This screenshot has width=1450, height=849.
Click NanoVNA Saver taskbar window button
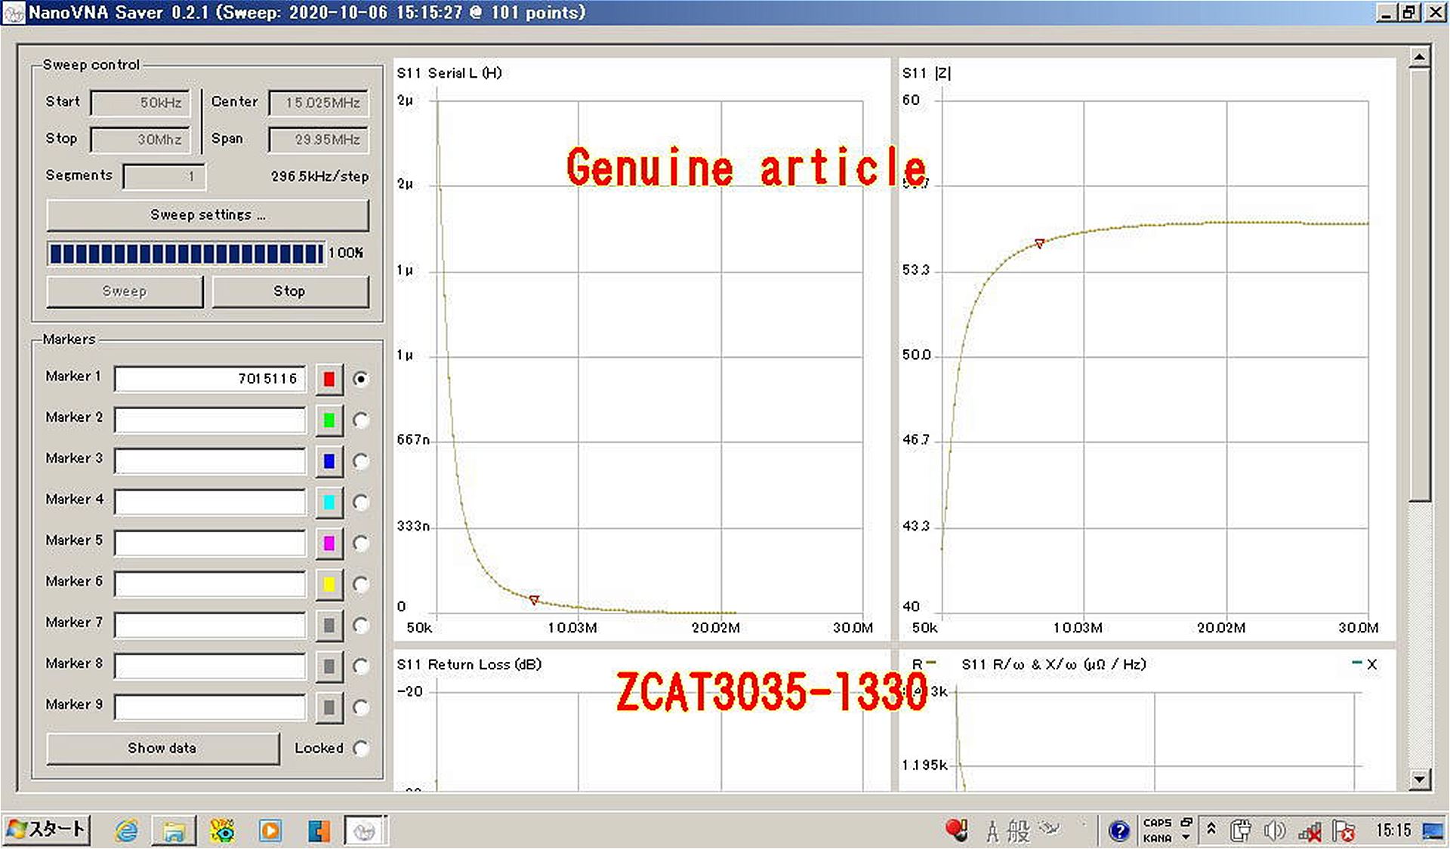(366, 831)
